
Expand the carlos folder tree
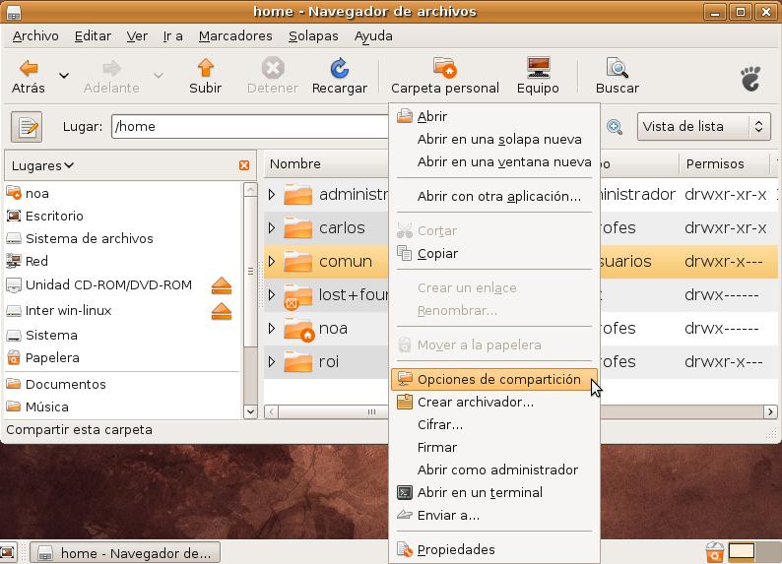[272, 228]
